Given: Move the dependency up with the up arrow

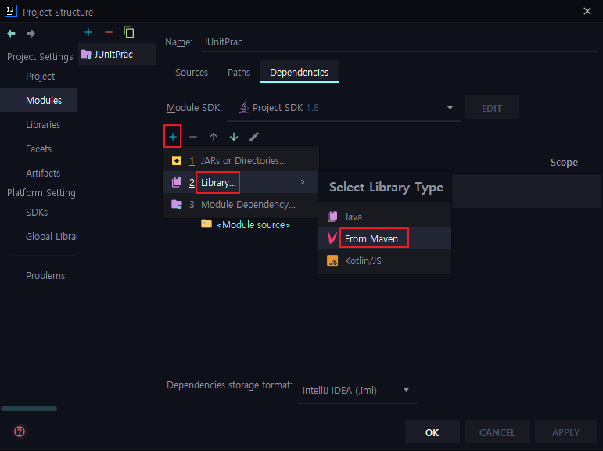Looking at the screenshot, I should [x=214, y=137].
